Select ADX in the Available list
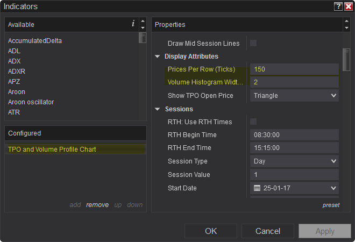 point(15,61)
